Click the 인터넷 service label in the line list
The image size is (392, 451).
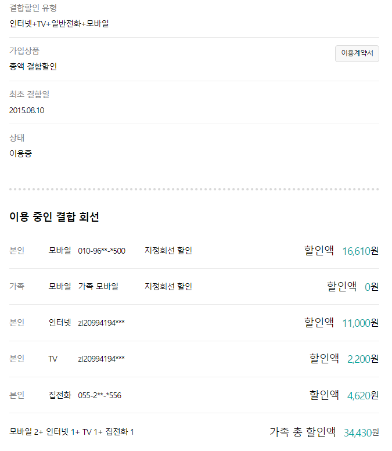point(60,323)
